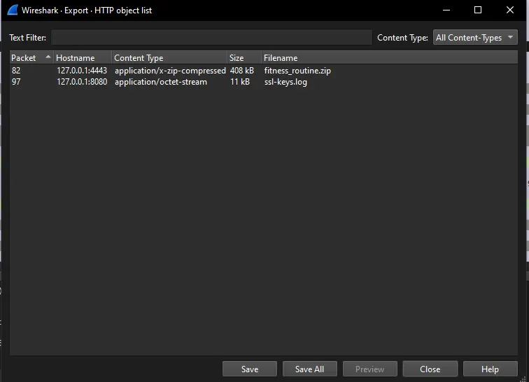The height and width of the screenshot is (382, 529).
Task: Click packet number 82
Action: [x=16, y=71]
